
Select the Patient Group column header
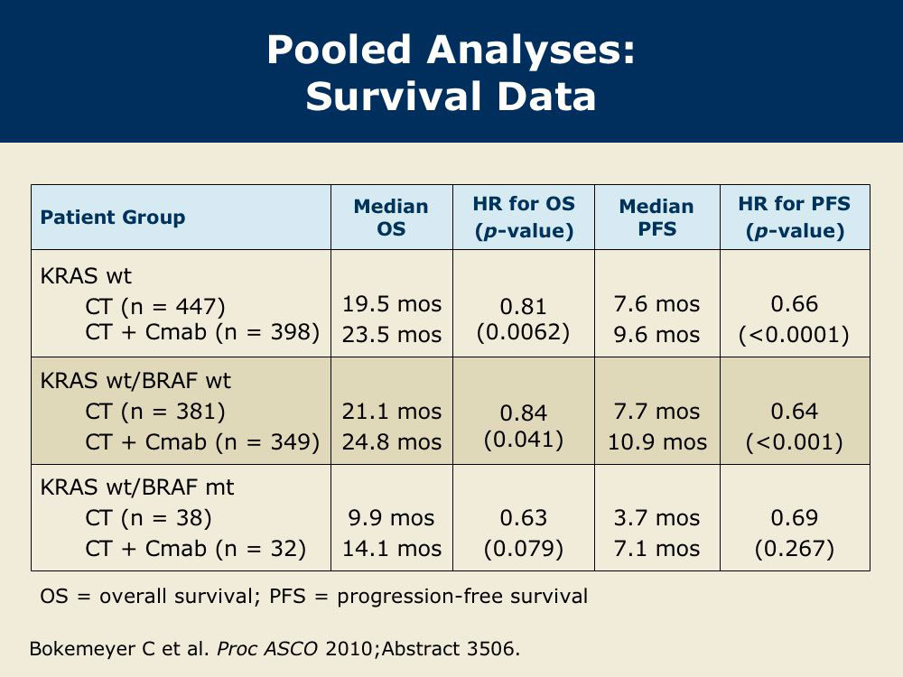pos(113,218)
